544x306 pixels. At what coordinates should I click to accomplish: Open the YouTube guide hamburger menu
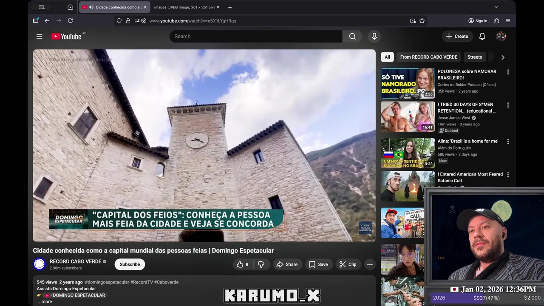[x=39, y=37]
